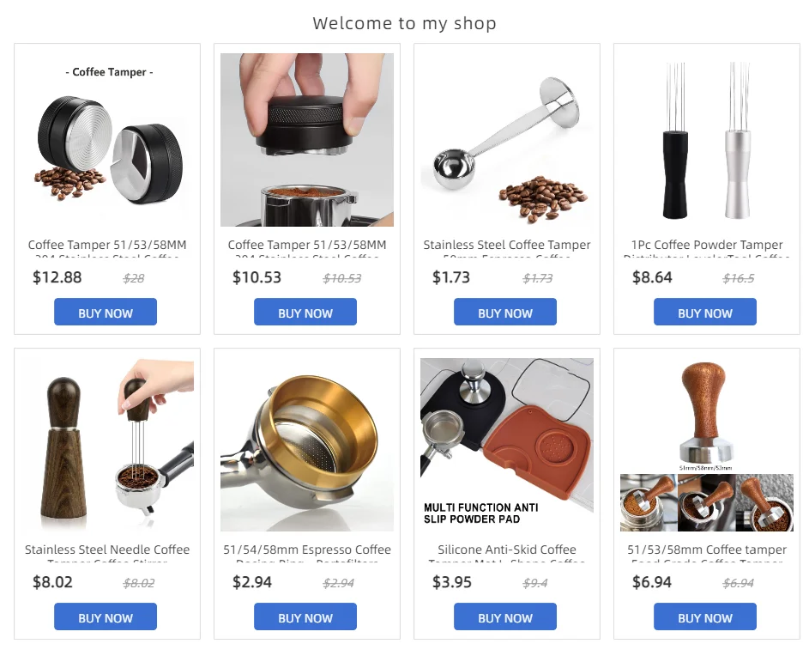Buy the $8.02 needle coffee stirrer
Viewport: 809px width, 662px height.
(x=106, y=616)
